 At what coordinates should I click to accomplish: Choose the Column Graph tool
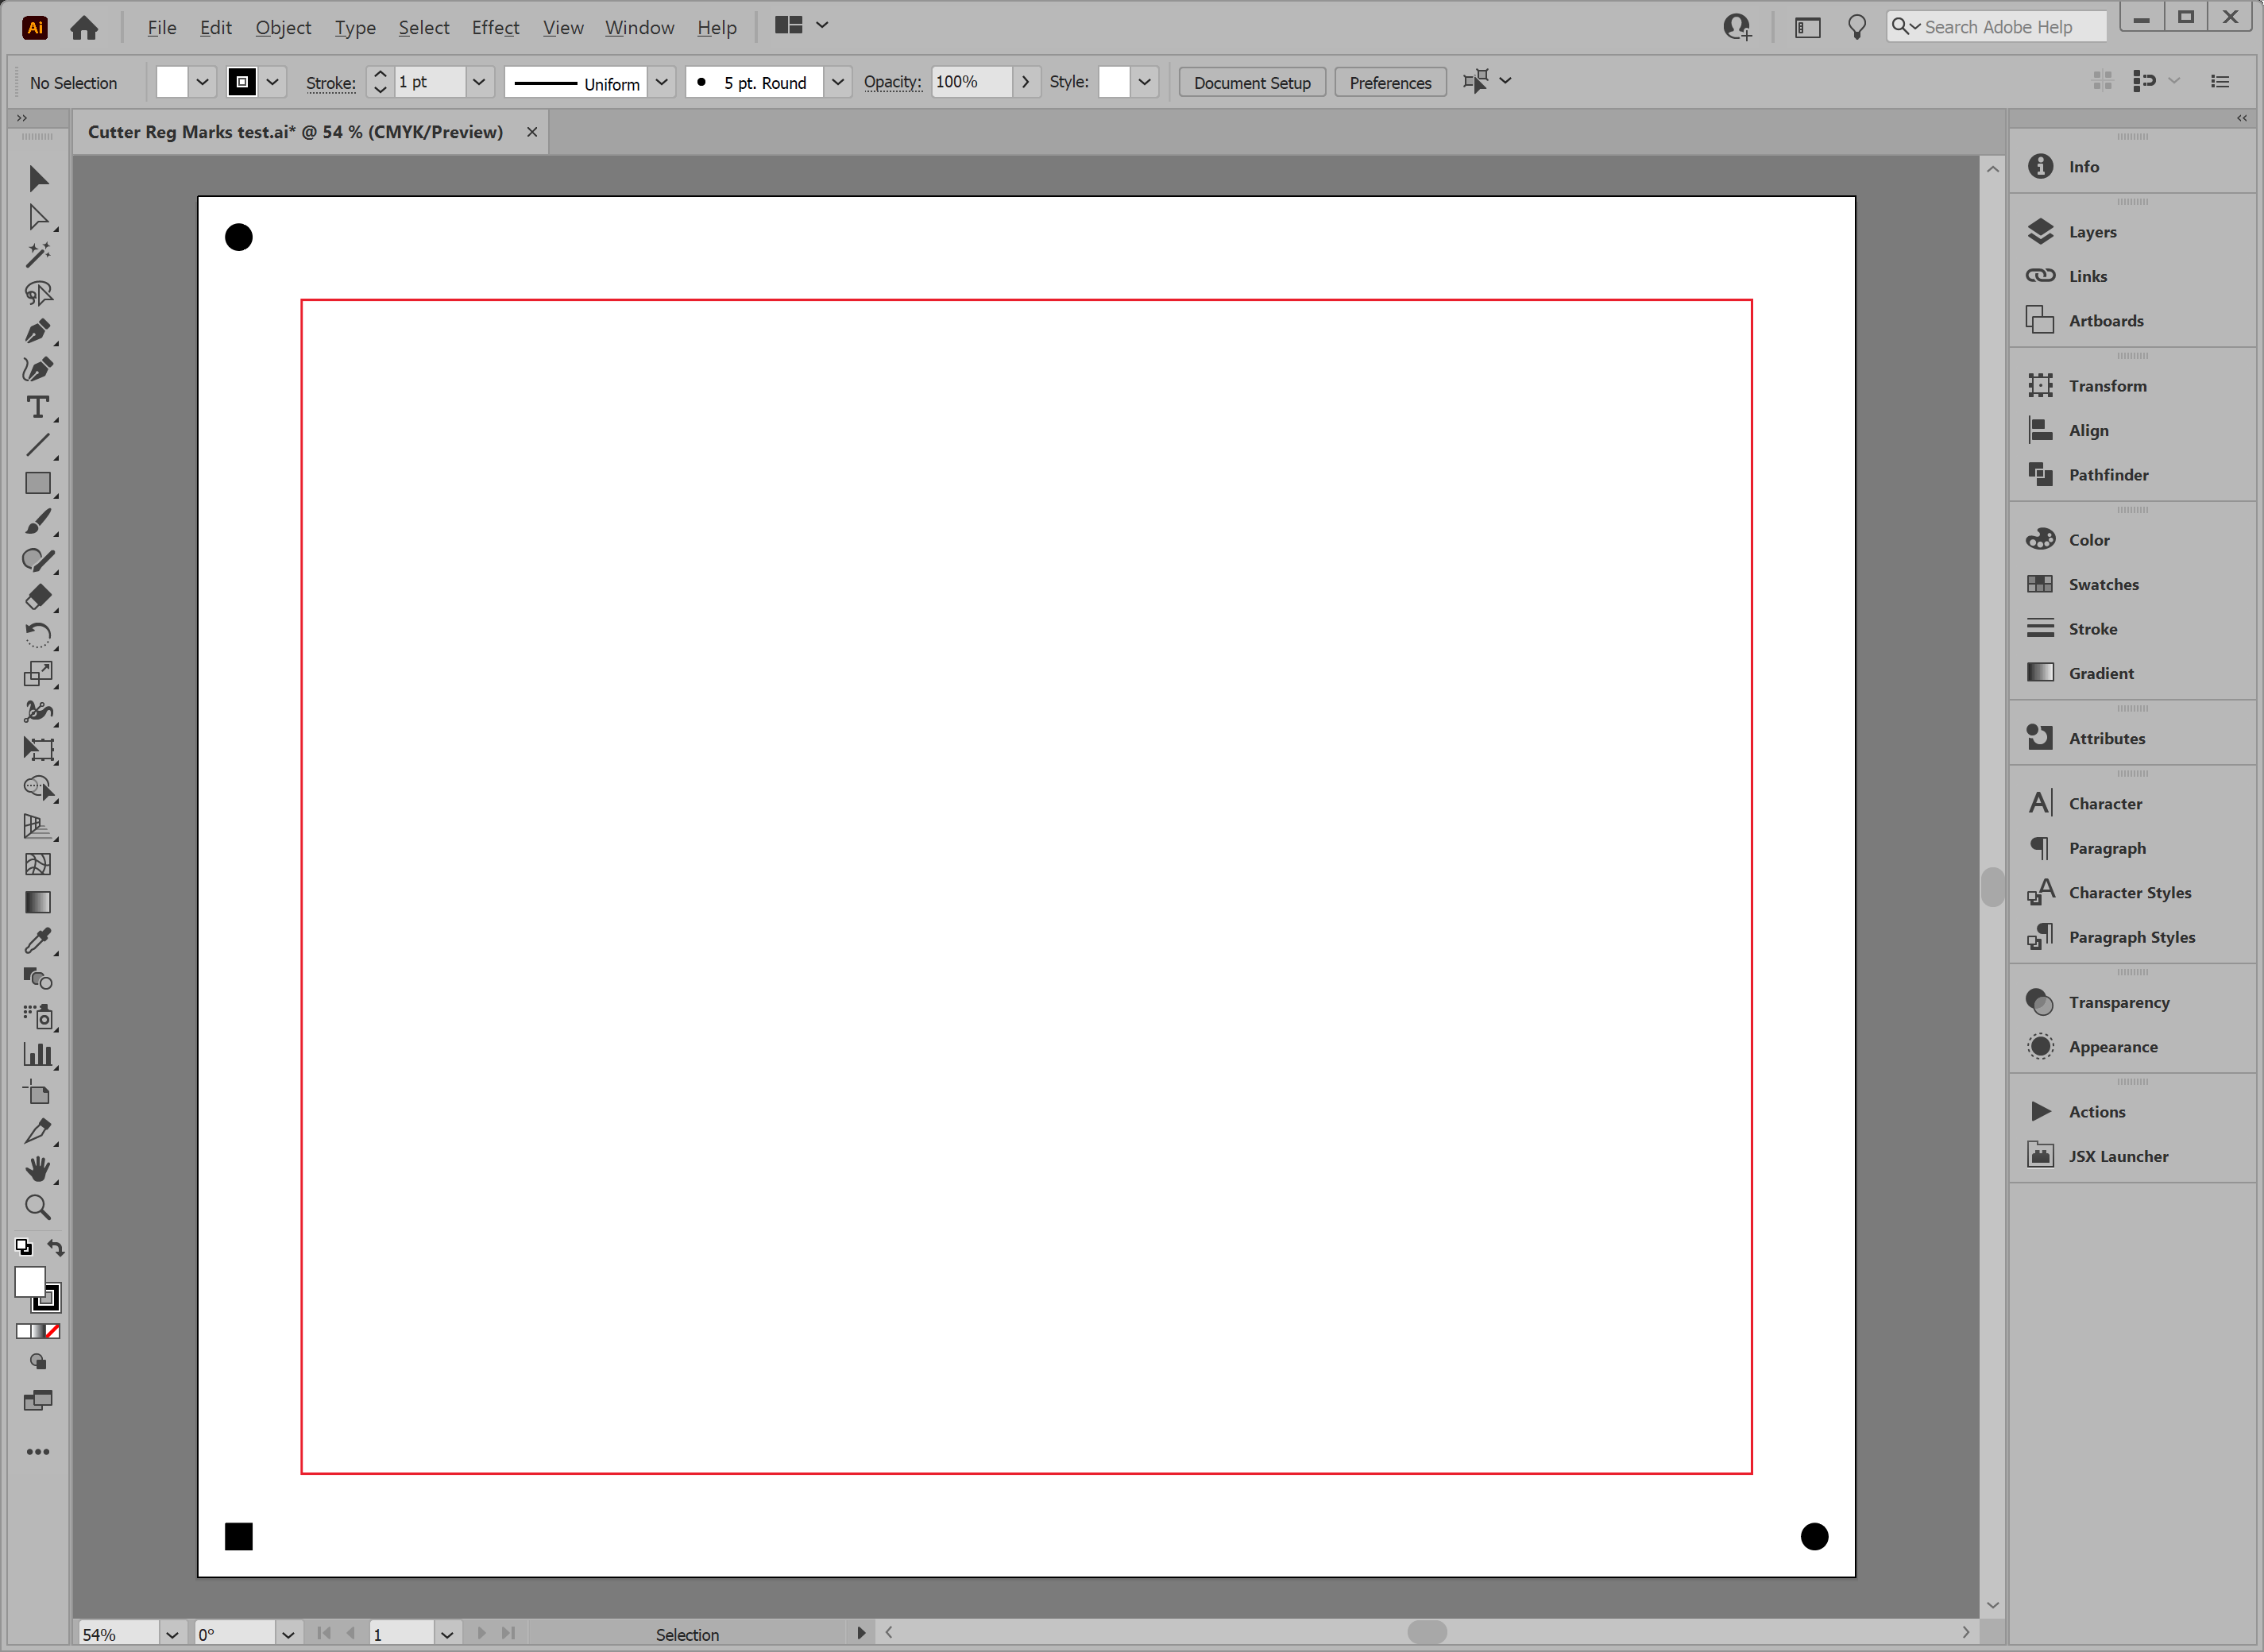(x=38, y=1054)
